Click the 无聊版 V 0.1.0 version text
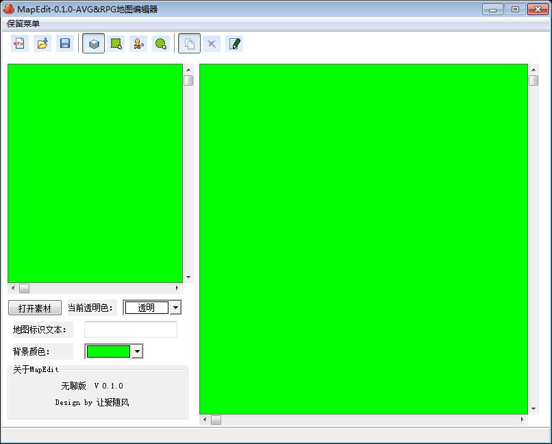This screenshot has height=444, width=552. click(x=92, y=386)
